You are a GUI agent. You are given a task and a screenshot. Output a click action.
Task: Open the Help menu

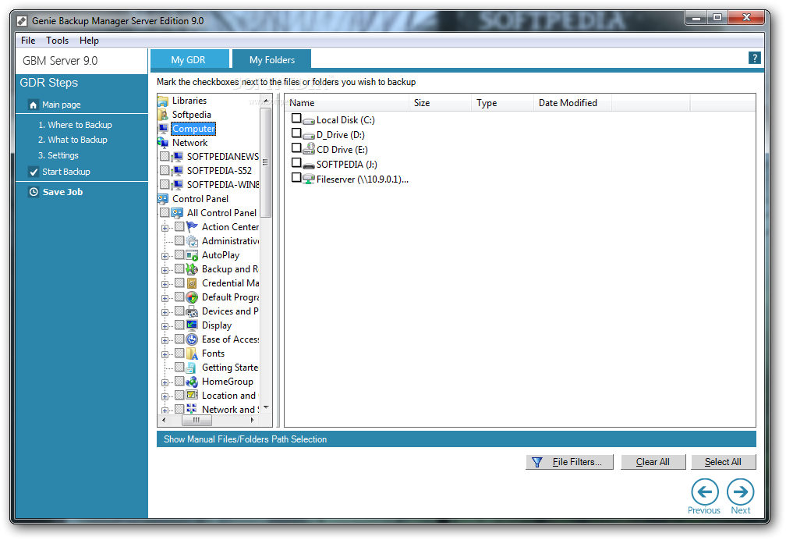(89, 41)
